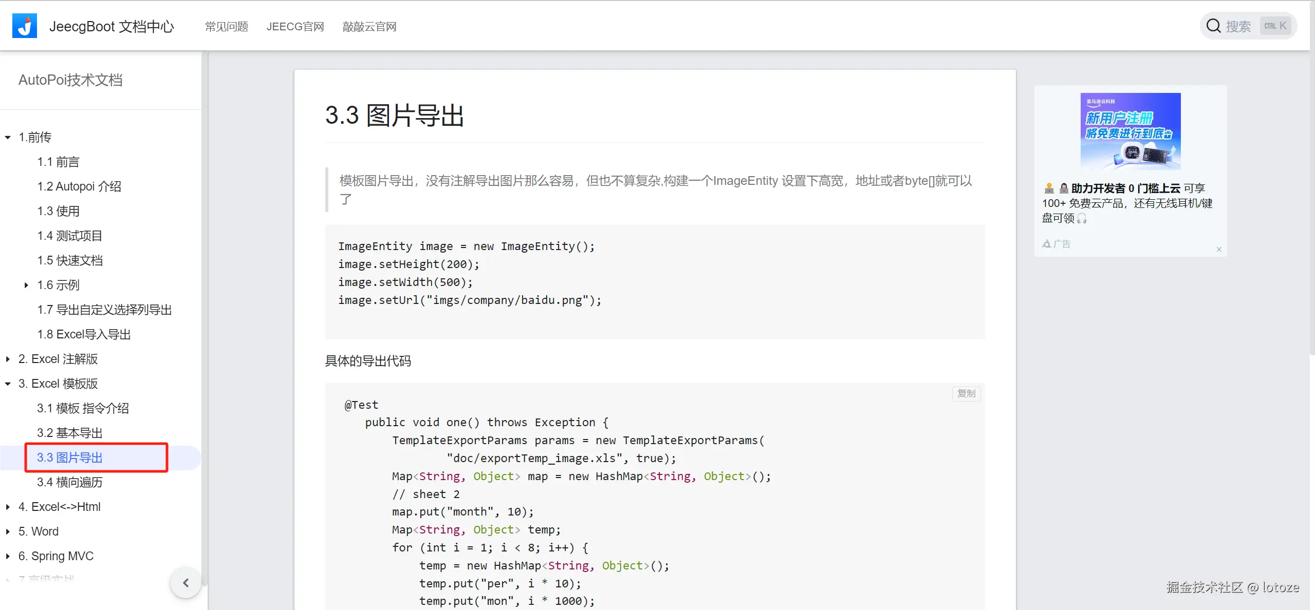Click the 广告 ad info icon
Image resolution: width=1315 pixels, height=610 pixels.
(x=1047, y=244)
